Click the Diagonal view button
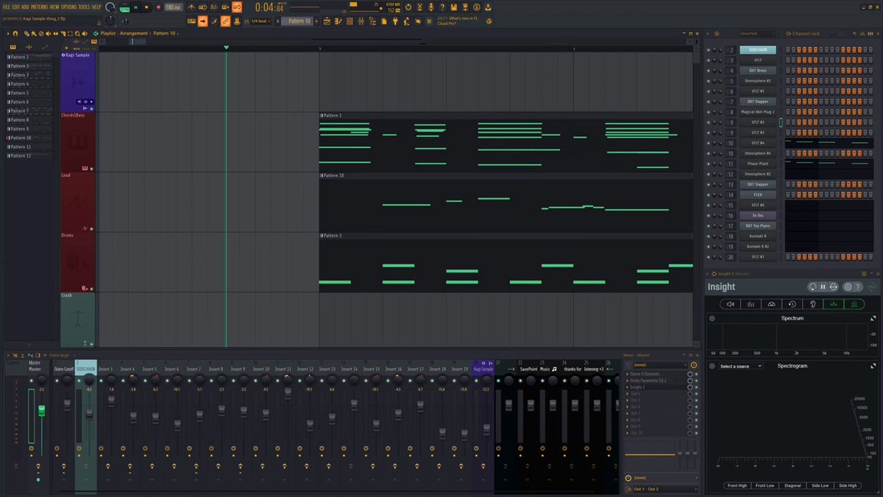Image resolution: width=883 pixels, height=497 pixels. coord(793,485)
